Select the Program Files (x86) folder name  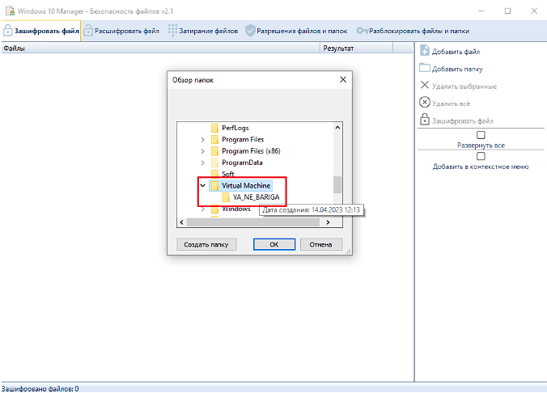251,151
